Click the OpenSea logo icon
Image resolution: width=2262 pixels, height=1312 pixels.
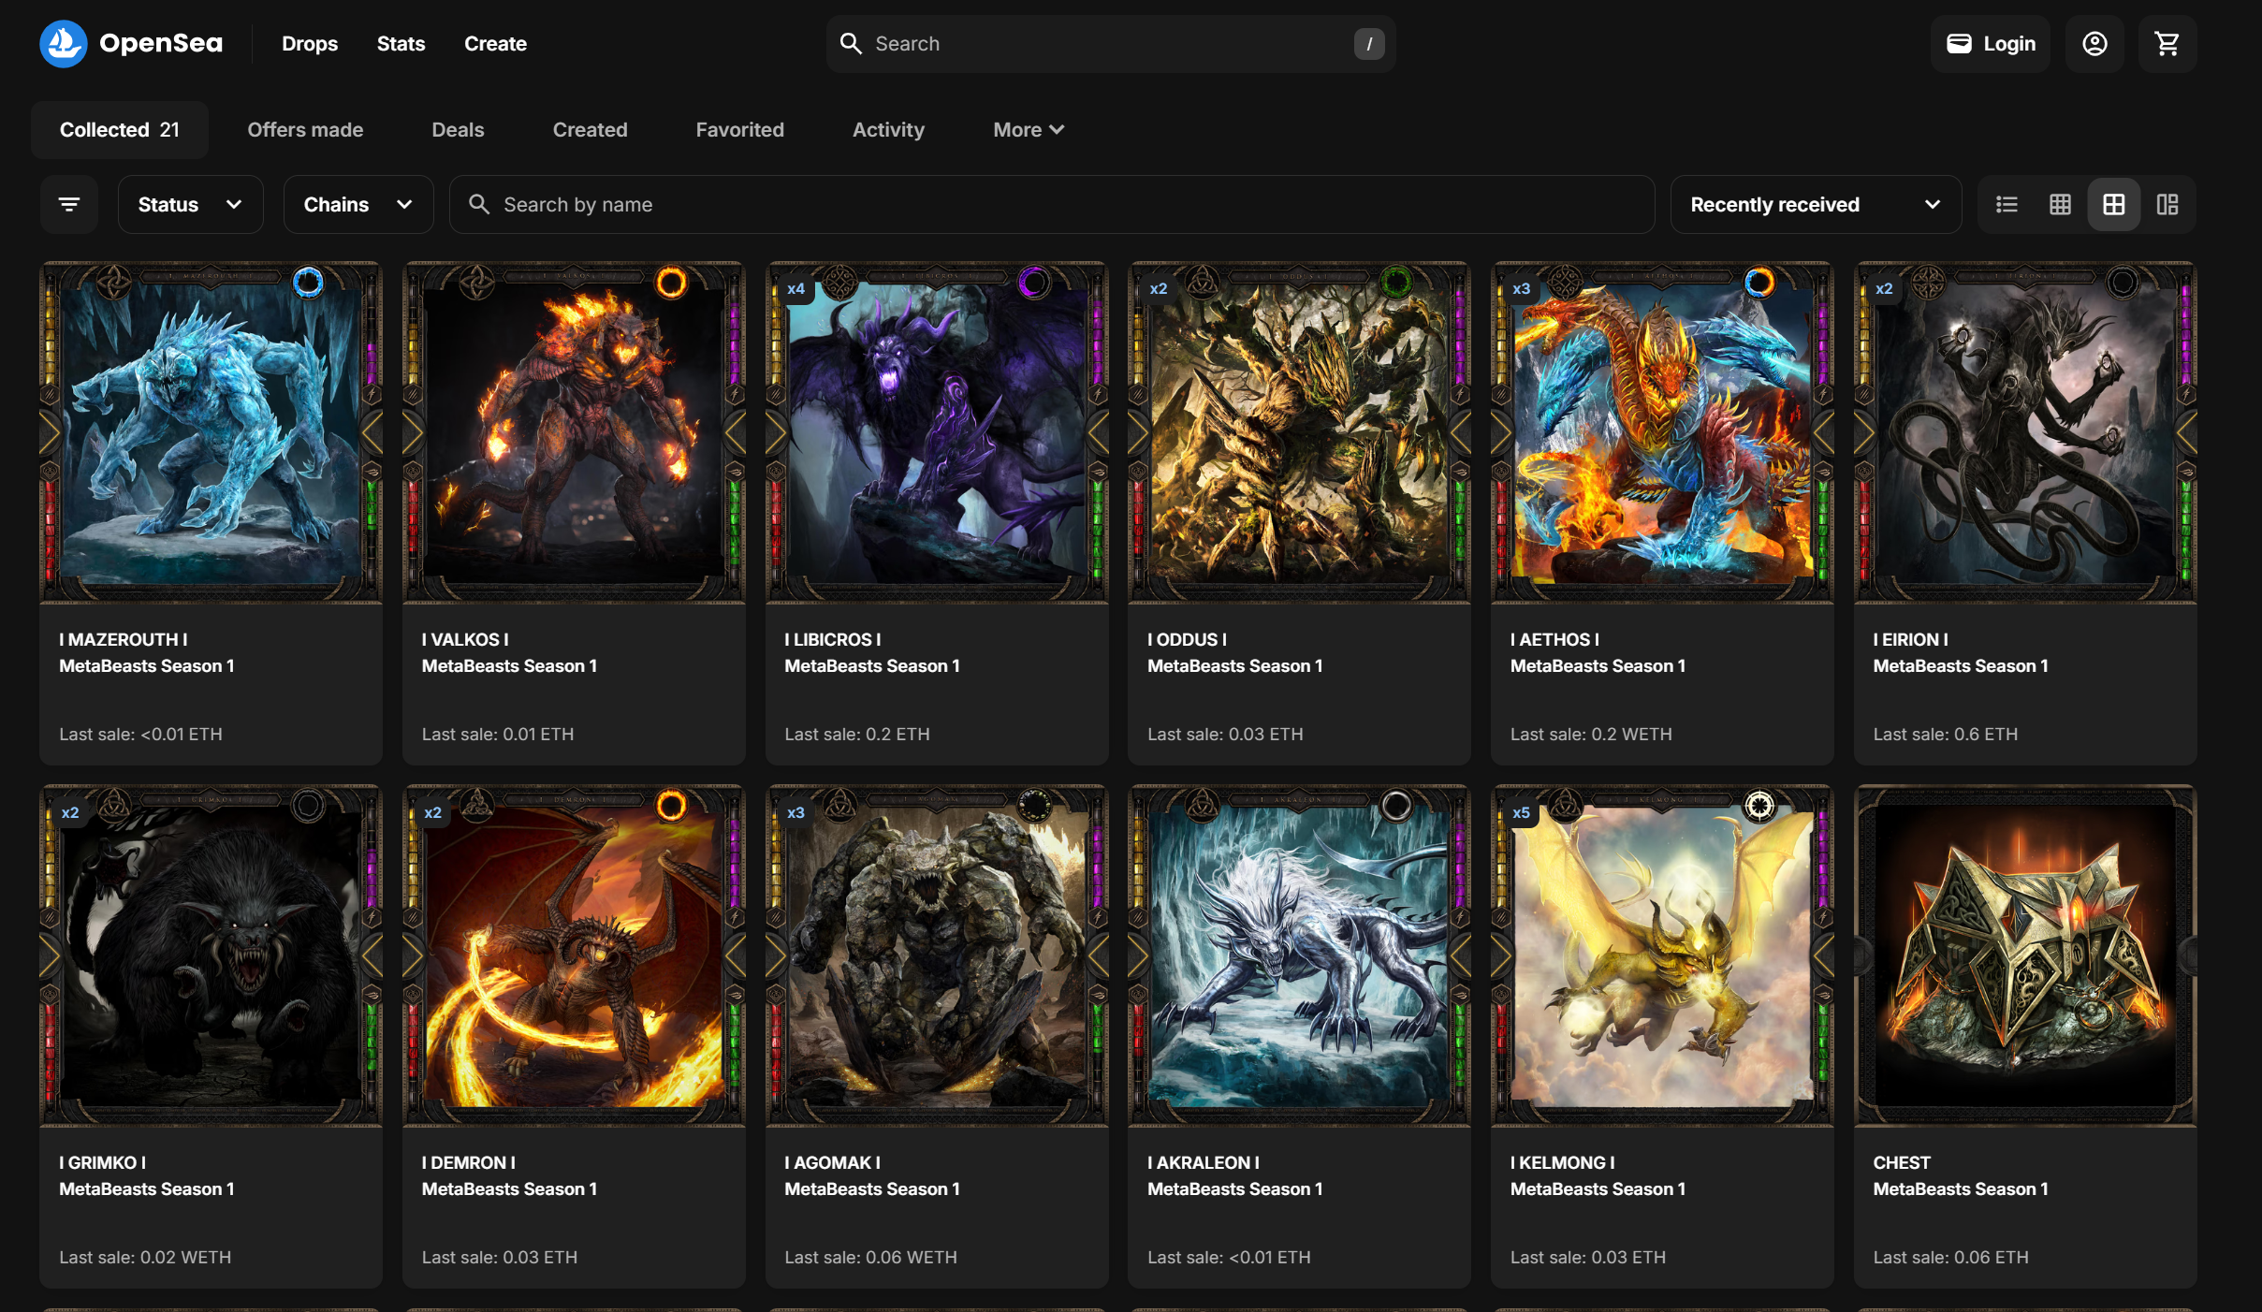63,44
